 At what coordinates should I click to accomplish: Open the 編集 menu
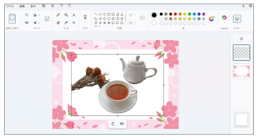(x=22, y=6)
